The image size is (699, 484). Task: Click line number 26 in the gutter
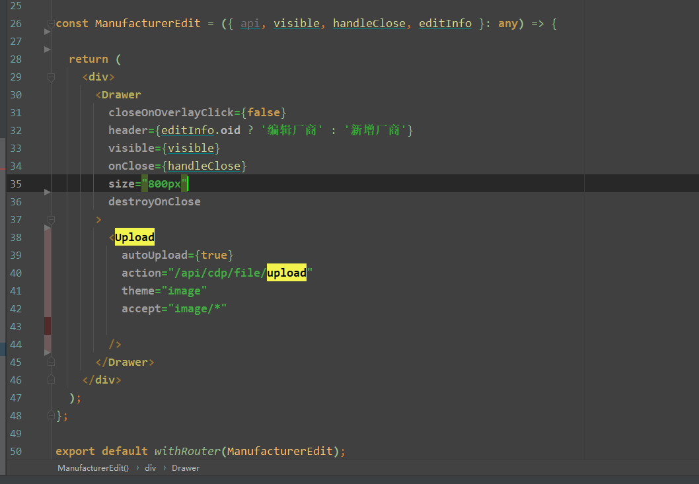point(16,23)
